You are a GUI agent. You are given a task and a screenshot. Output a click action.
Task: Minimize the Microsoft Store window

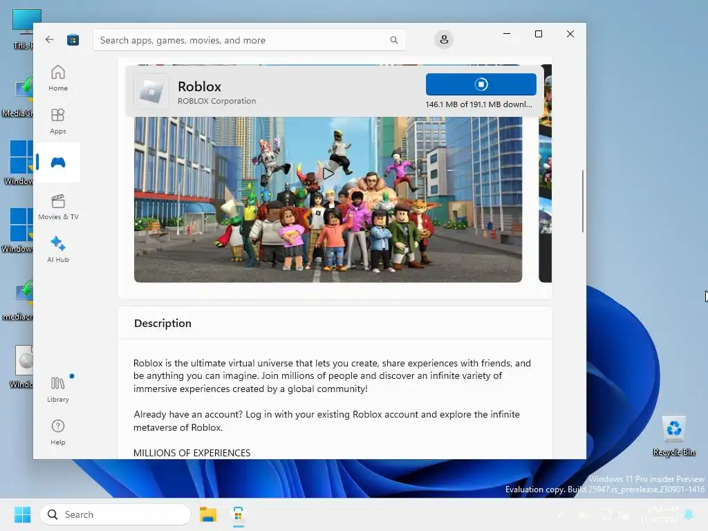click(507, 34)
